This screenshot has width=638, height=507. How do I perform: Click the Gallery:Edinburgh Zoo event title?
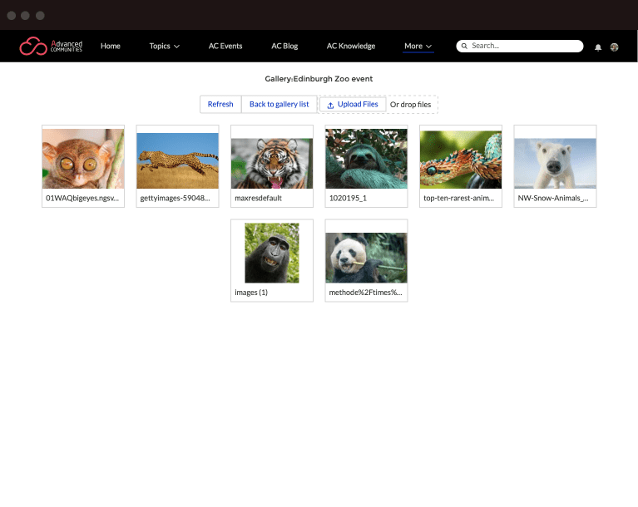click(x=319, y=79)
